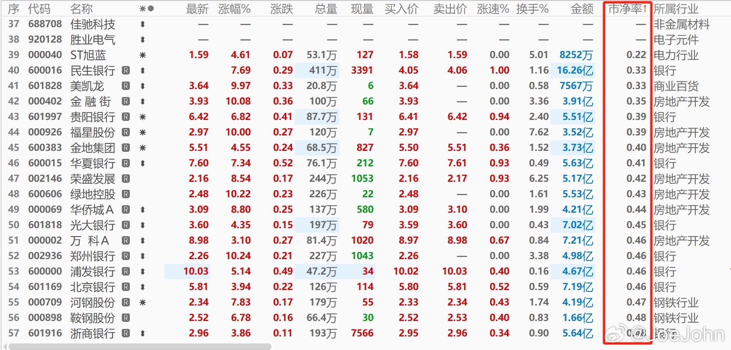The height and width of the screenshot is (350, 731).
Task: Click the R badge beside 金地集团
Action: pos(126,148)
